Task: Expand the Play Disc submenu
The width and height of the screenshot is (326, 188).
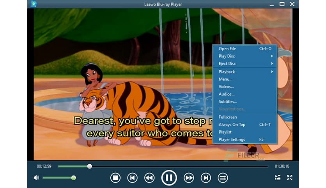Action: pos(245,56)
